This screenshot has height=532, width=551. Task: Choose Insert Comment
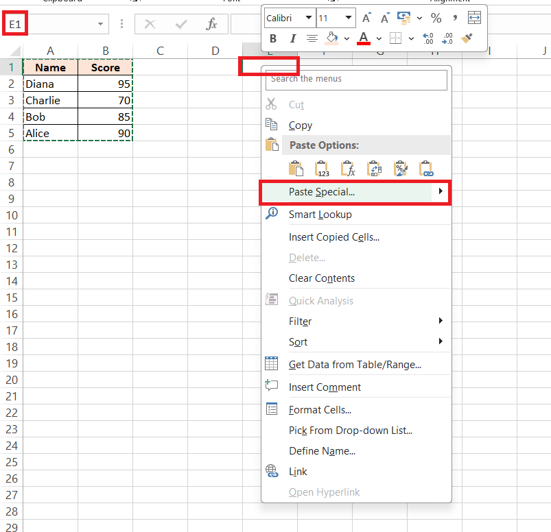pyautogui.click(x=356, y=387)
